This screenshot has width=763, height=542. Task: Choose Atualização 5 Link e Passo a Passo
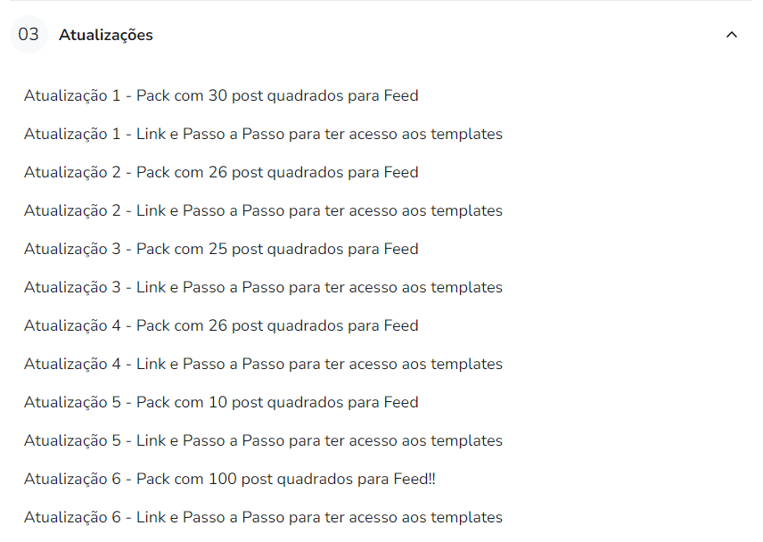coord(263,440)
